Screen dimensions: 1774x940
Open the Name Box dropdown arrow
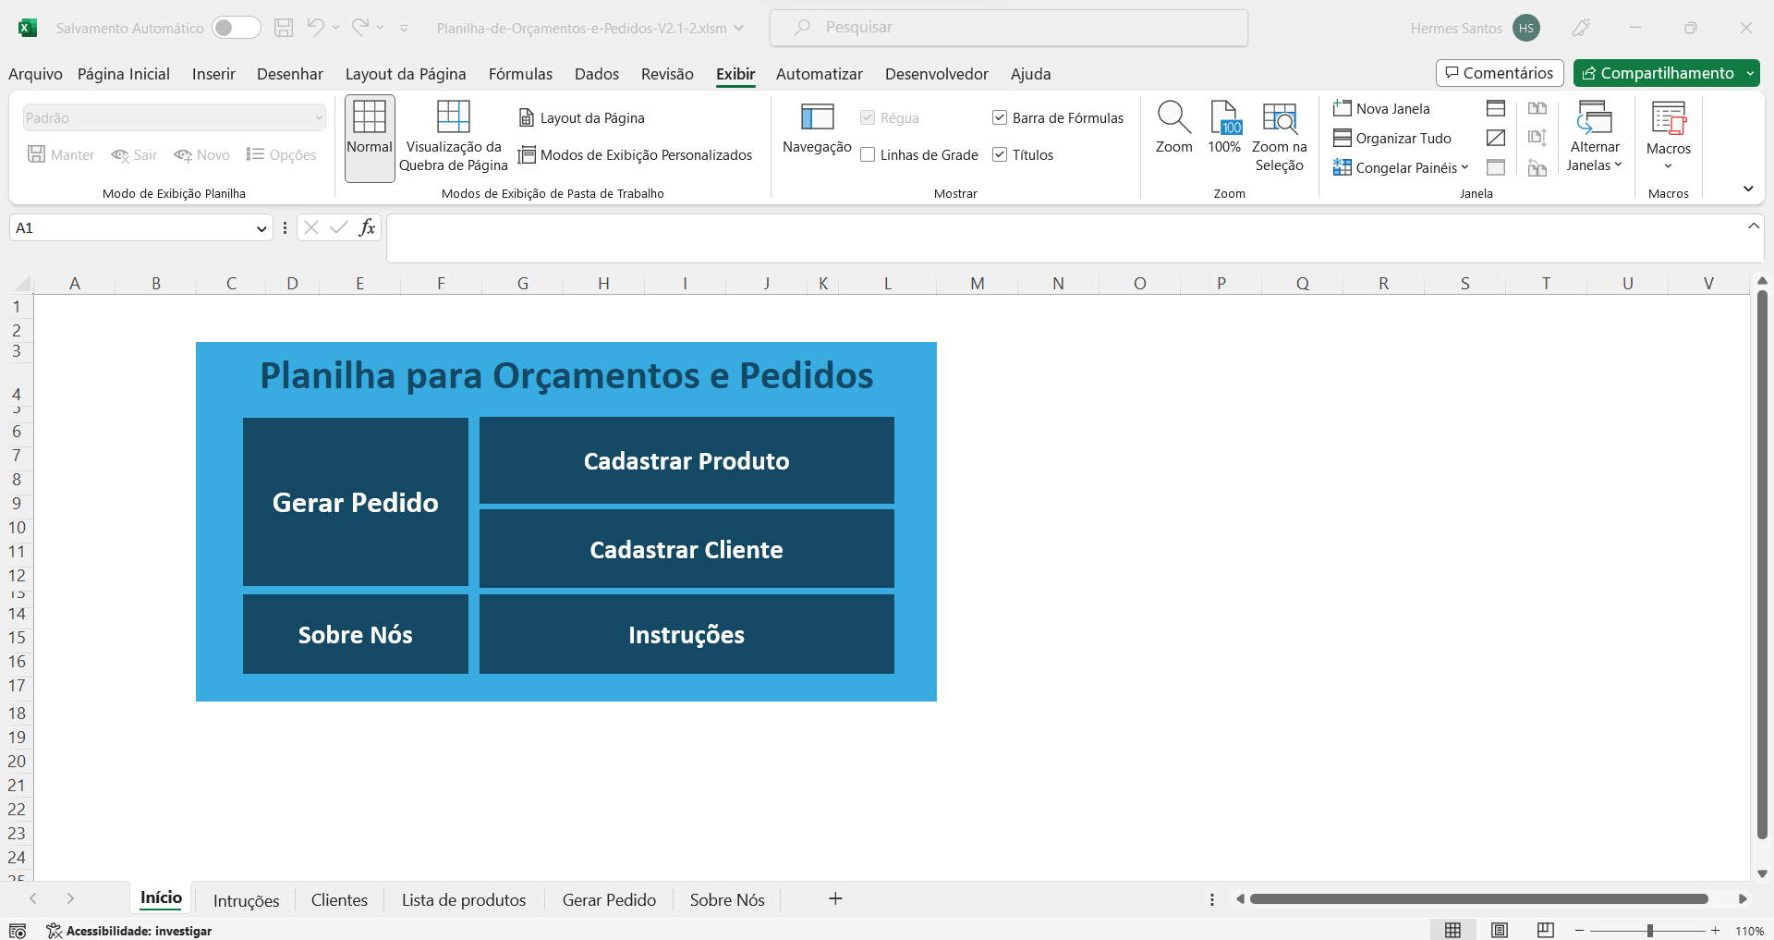tap(261, 228)
